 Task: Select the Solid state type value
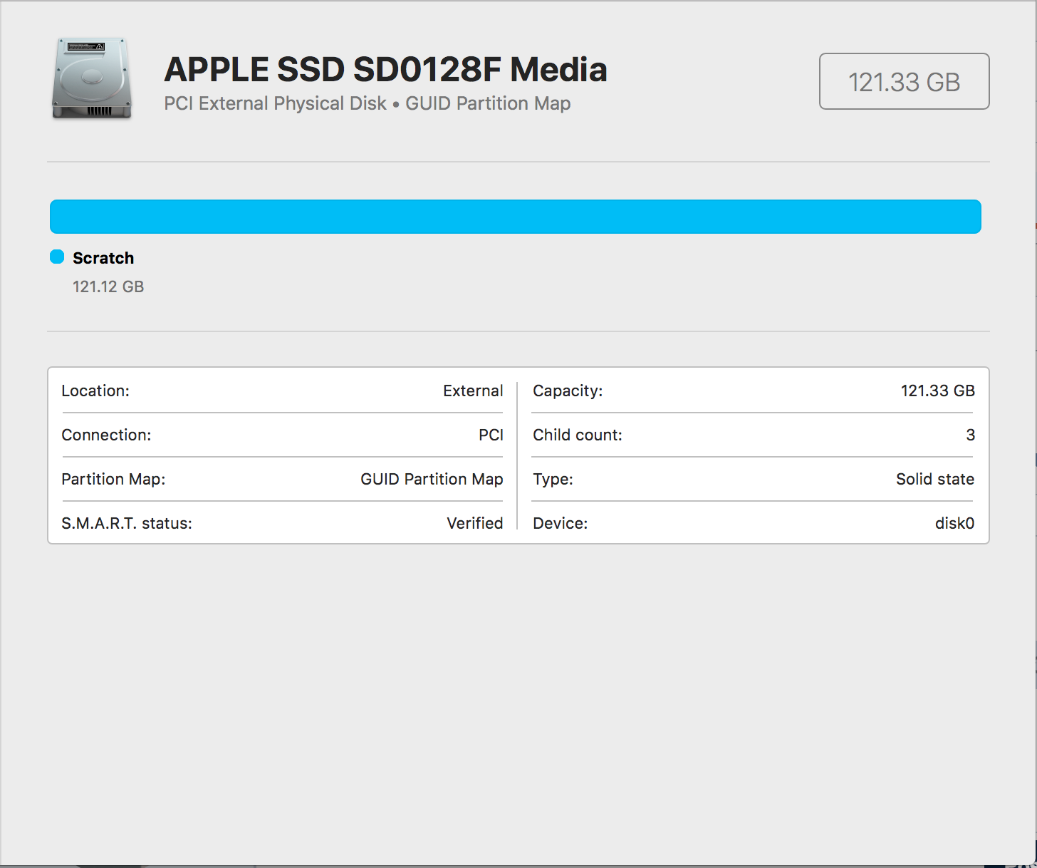pos(935,479)
